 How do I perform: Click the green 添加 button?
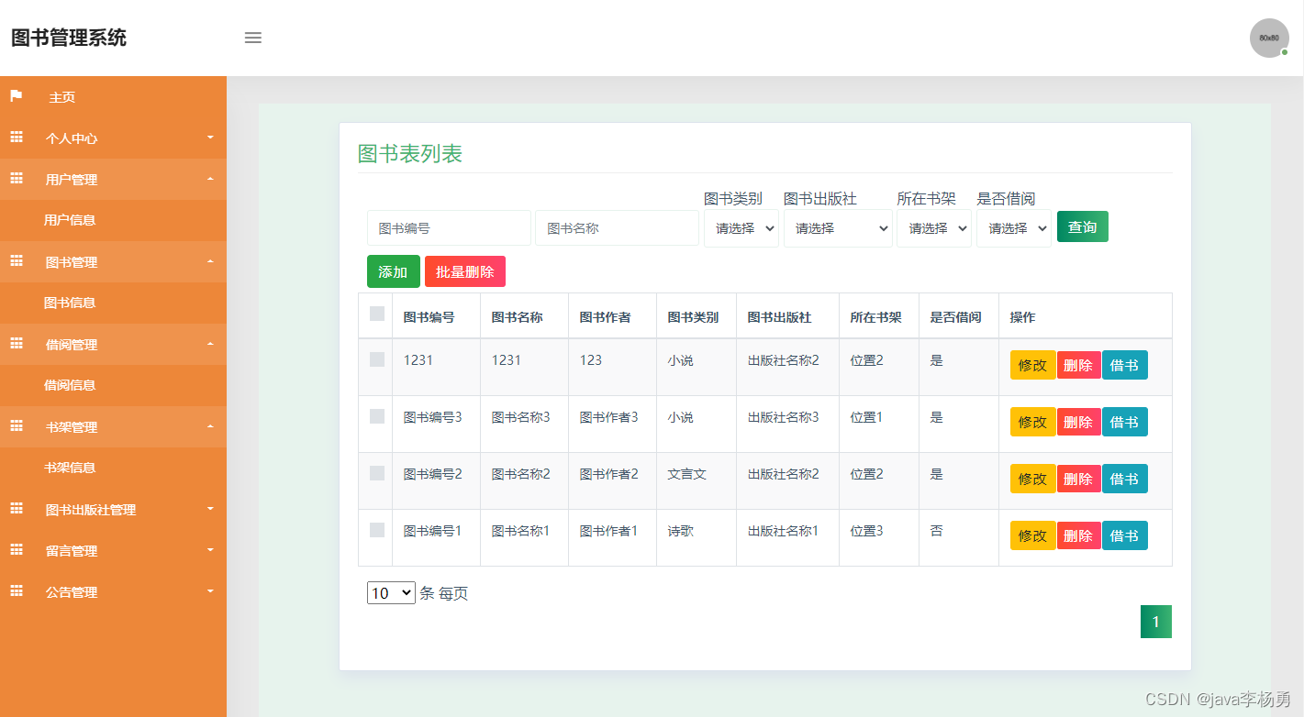[394, 271]
